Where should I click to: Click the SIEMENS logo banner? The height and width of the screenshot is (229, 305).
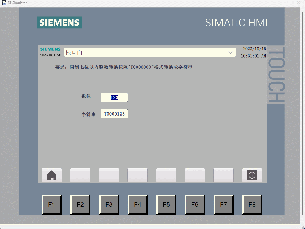59,22
